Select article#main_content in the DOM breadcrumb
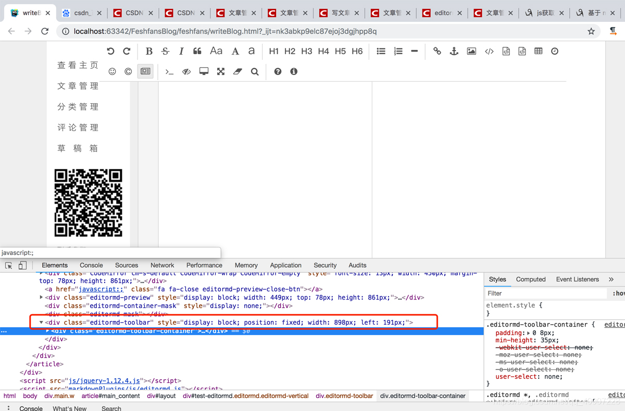 (x=111, y=396)
